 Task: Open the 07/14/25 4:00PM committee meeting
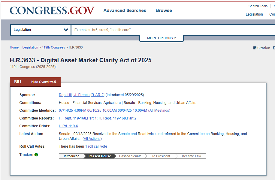tap(72, 111)
